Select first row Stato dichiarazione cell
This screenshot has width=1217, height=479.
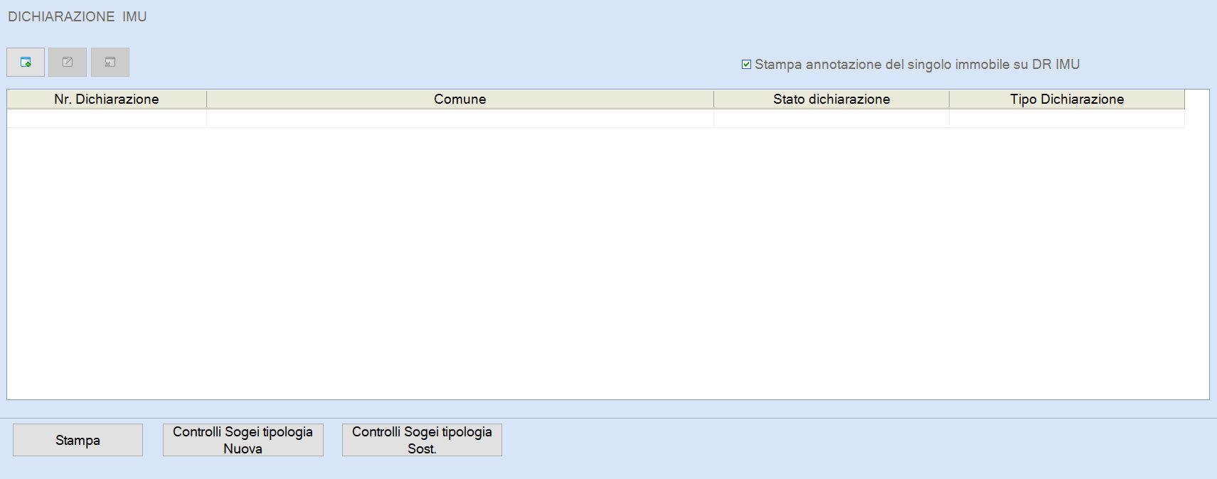831,118
